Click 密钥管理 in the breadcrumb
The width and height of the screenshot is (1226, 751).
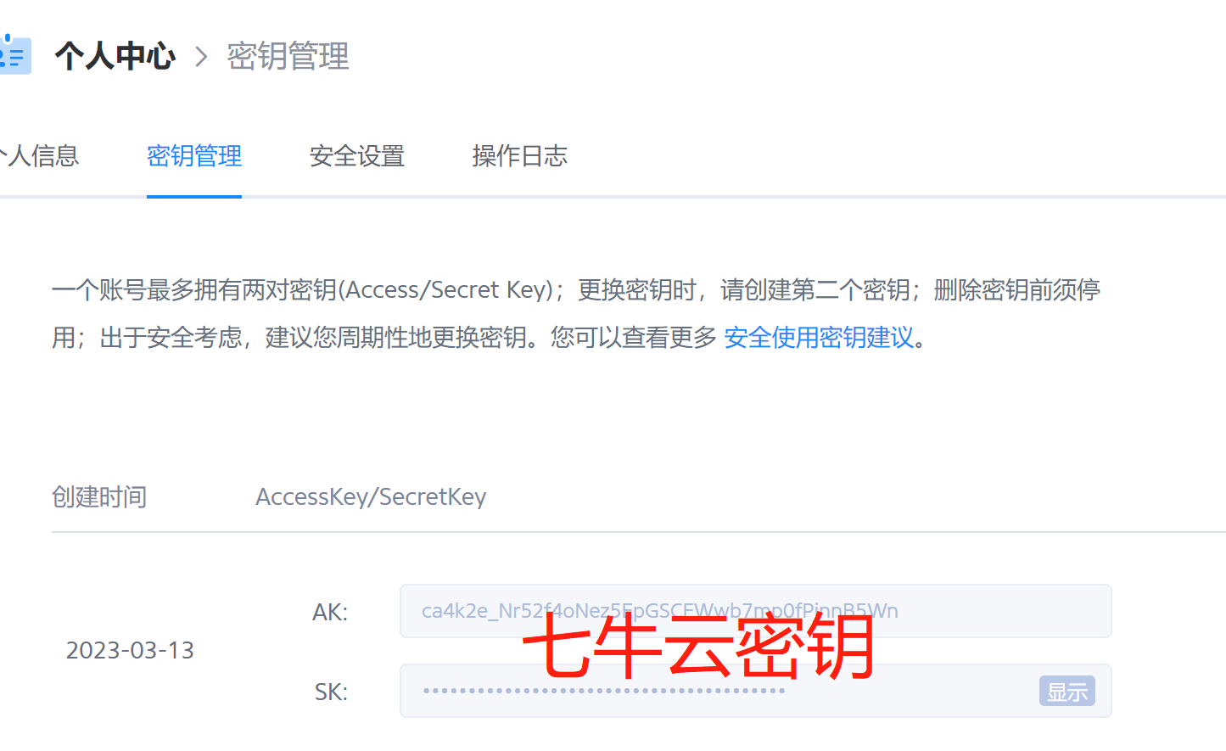pos(288,57)
